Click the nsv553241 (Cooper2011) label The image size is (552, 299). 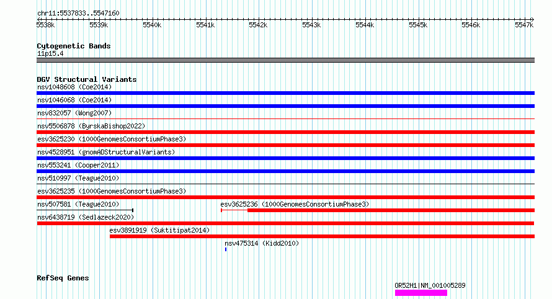78,165
